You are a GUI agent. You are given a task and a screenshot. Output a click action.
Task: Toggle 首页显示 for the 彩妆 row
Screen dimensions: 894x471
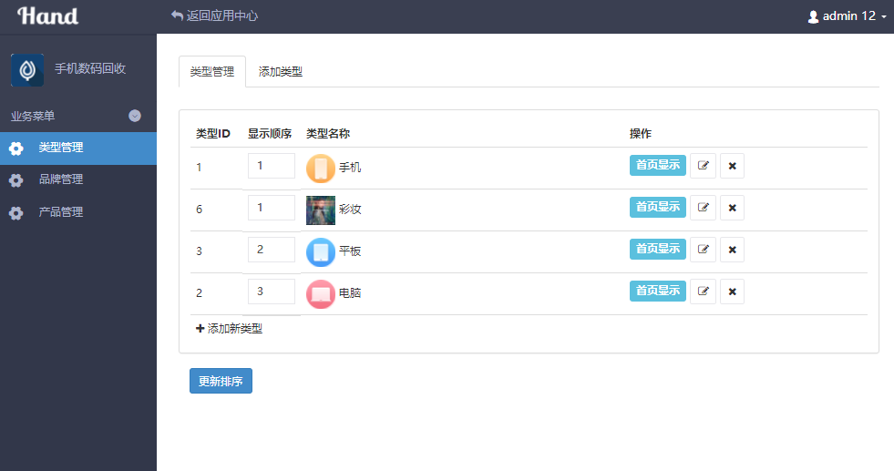coord(657,207)
